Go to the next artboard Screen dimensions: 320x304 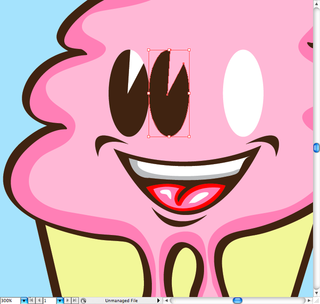(68, 301)
